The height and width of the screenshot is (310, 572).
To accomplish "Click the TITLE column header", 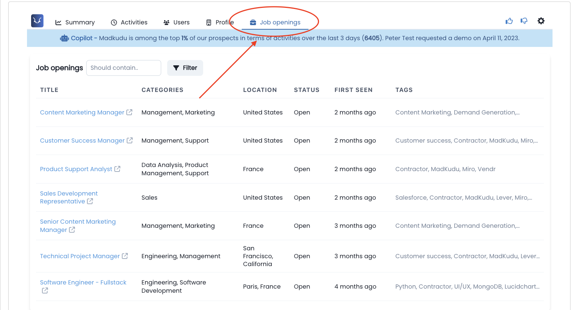I will click(x=49, y=90).
